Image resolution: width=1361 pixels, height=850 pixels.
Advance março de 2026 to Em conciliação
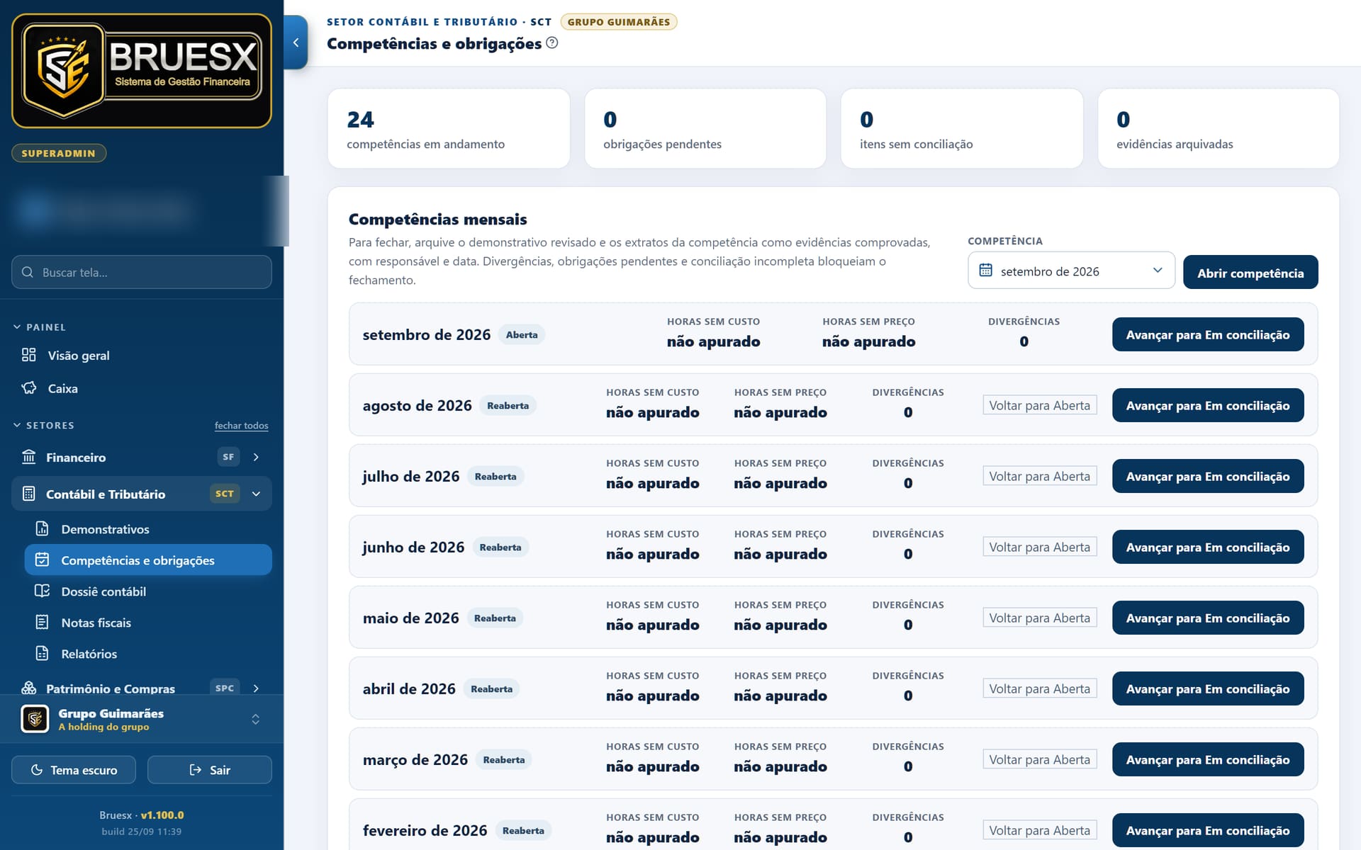pos(1208,759)
